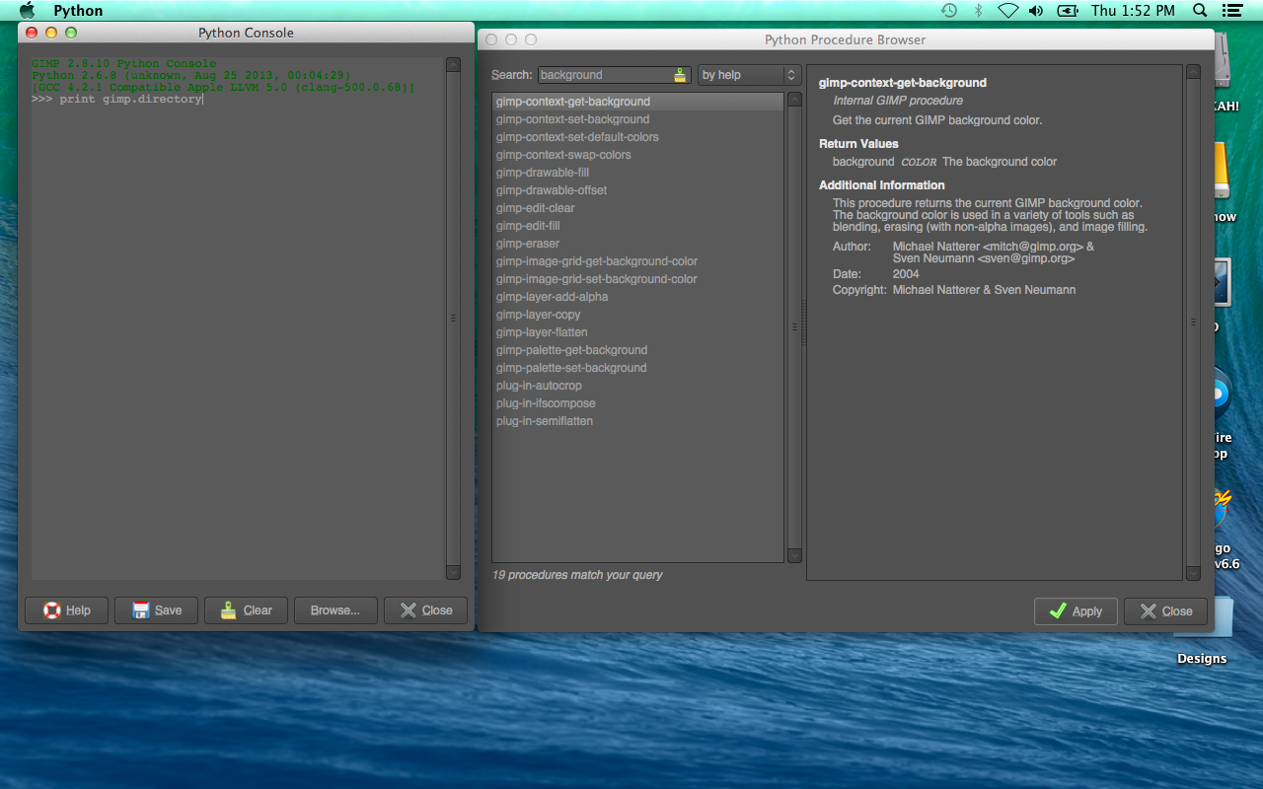Select gimp-palette-get-background procedure

[x=637, y=350]
